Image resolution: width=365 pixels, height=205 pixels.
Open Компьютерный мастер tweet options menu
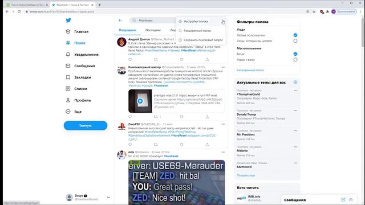click(223, 67)
